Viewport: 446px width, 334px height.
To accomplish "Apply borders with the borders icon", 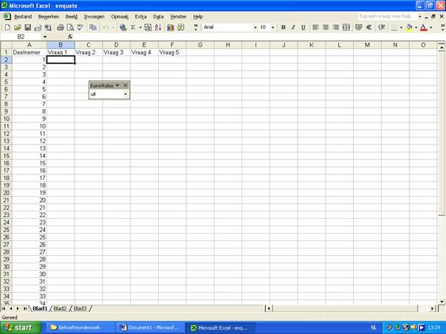I will pos(394,27).
